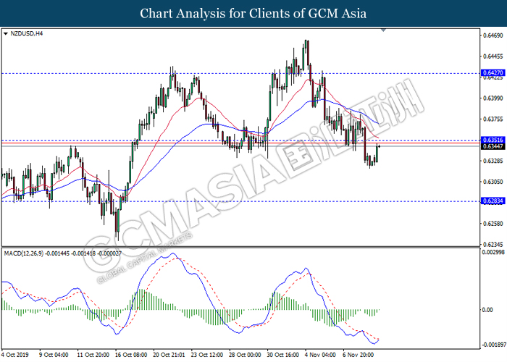Click the MACD scale value -0.001897
Image resolution: width=507 pixels, height=362 pixels.
point(494,345)
